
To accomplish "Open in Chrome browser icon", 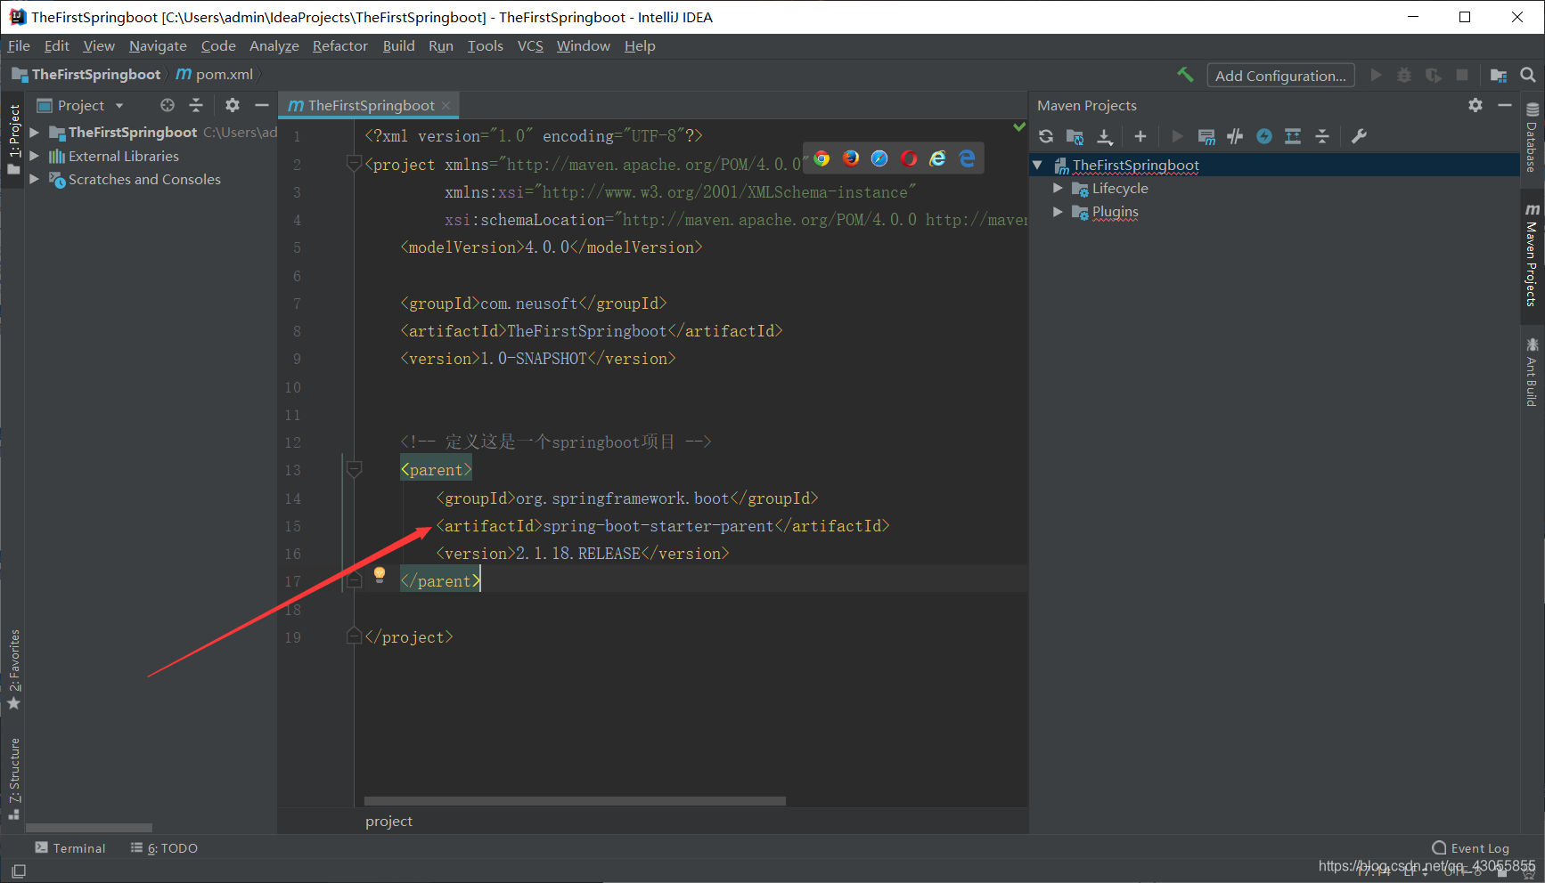I will click(x=822, y=158).
